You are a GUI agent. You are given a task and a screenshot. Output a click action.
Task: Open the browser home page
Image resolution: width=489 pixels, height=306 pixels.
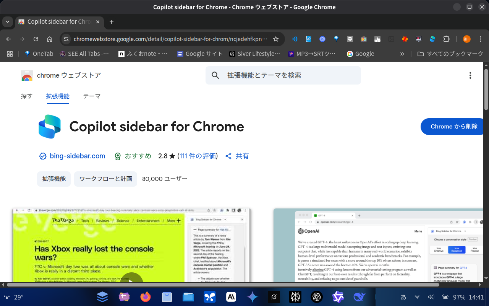tap(50, 39)
